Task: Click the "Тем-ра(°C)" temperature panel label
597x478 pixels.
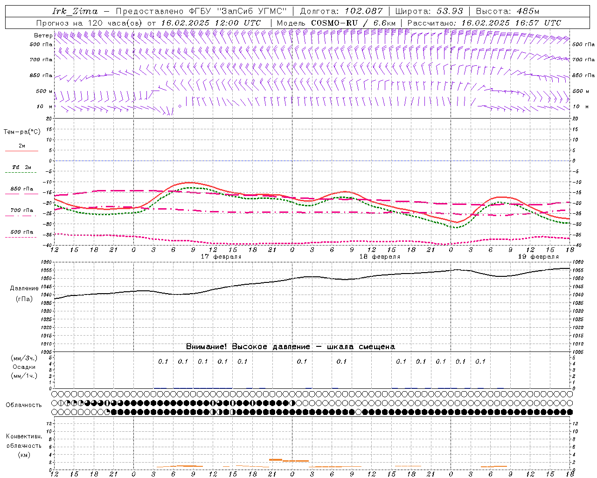Action: pyautogui.click(x=22, y=132)
